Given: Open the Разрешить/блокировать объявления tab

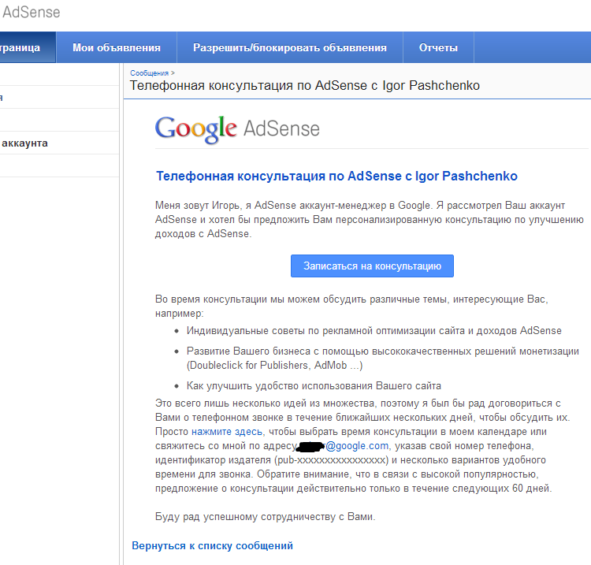Looking at the screenshot, I should point(290,47).
